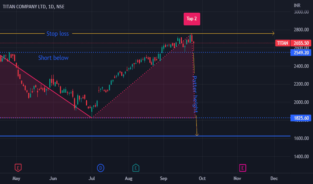The height and width of the screenshot is (184, 313).
Task: Click the 1400.00 price axis value
Action: click(301, 157)
